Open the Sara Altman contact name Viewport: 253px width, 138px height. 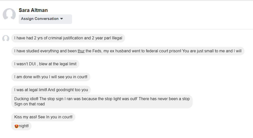pyautogui.click(x=33, y=10)
